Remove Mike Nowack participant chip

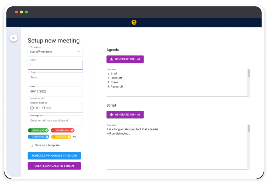pyautogui.click(x=72, y=130)
